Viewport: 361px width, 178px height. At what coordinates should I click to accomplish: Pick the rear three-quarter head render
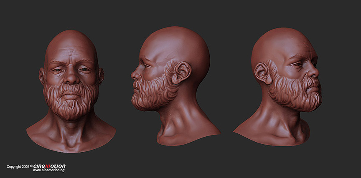click(x=278, y=87)
